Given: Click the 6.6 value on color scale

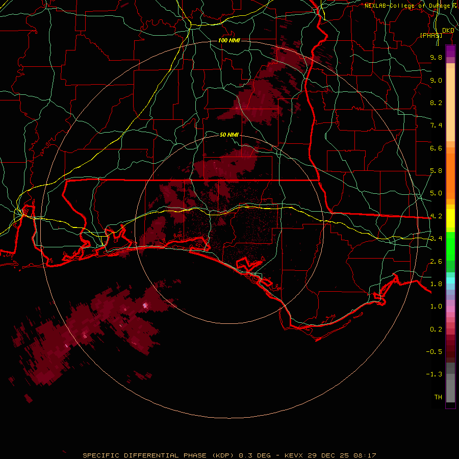Looking at the screenshot, I should pos(436,148).
